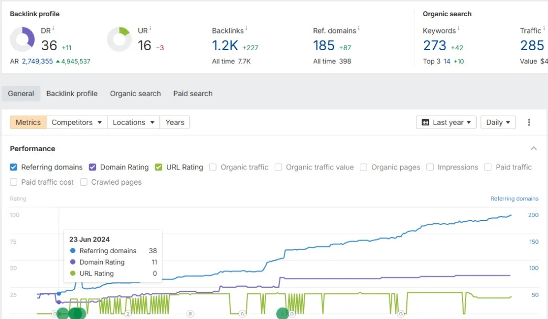Click the AR change 4,945,537
The width and height of the screenshot is (548, 319).
(x=73, y=61)
